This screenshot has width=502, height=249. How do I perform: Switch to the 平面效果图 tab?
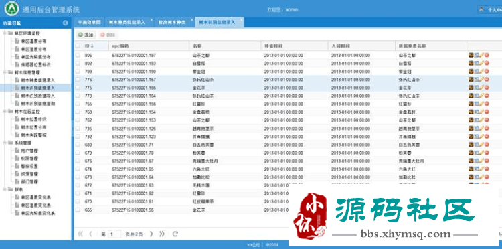coord(89,22)
